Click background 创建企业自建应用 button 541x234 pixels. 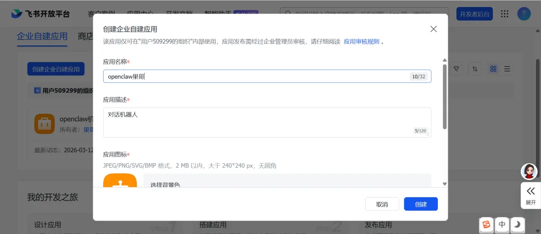56,69
